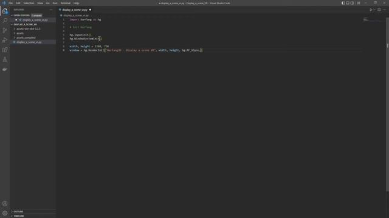The height and width of the screenshot is (218, 389).
Task: Expand the assets-win-x64 folder
Action: click(x=28, y=28)
